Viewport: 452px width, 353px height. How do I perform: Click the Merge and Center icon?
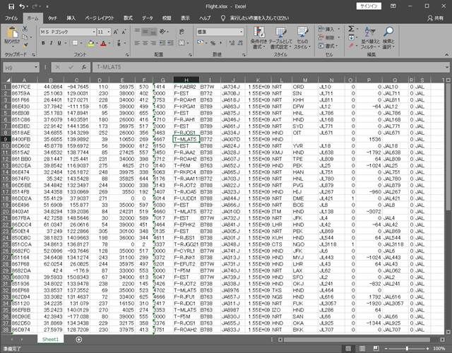pos(182,43)
